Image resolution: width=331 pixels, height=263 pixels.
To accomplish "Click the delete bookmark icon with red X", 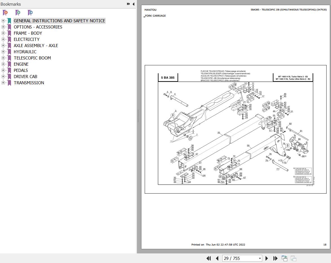I will click(x=5, y=13).
